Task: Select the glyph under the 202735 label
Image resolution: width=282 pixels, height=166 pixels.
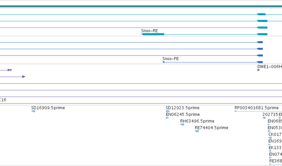Action: (x=264, y=118)
